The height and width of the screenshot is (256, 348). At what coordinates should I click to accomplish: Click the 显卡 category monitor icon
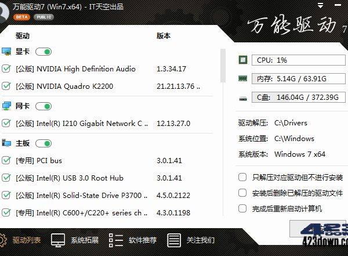pyautogui.click(x=6, y=52)
